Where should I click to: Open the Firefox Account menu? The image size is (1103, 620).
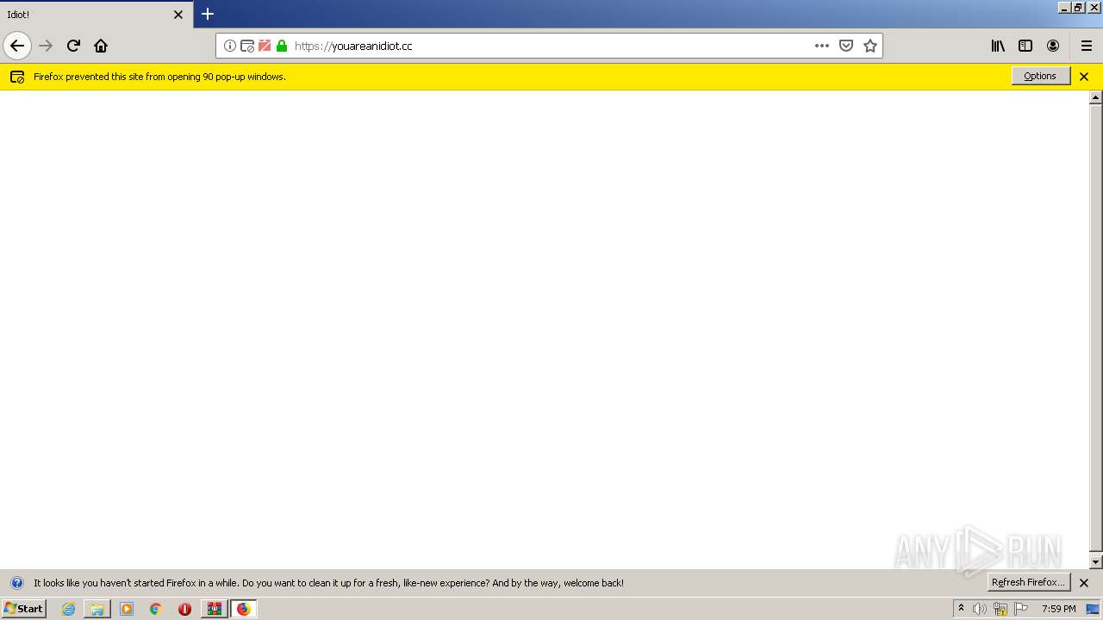tap(1053, 46)
